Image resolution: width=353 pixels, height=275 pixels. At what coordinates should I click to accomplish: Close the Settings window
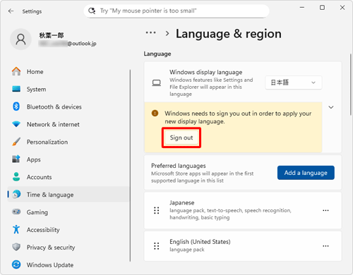click(342, 8)
